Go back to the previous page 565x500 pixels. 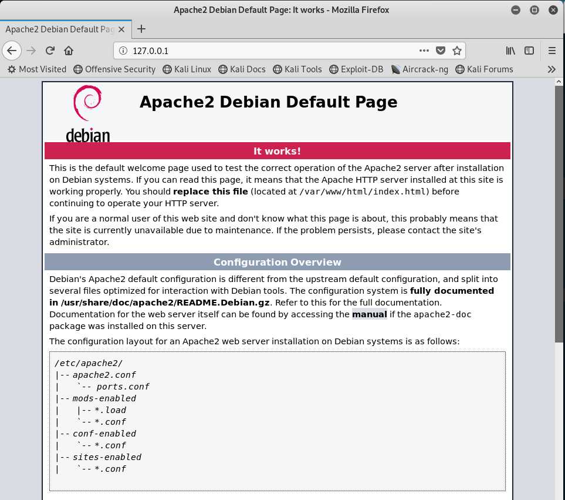click(x=12, y=51)
